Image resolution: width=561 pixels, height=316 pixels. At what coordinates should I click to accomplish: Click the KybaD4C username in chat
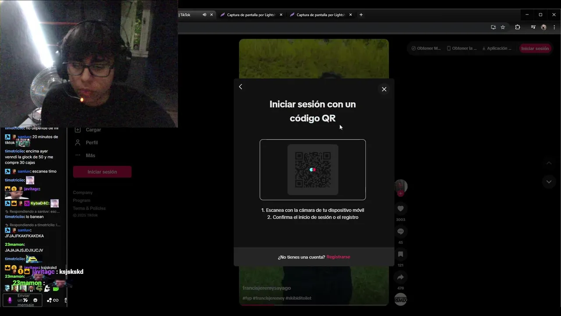pos(39,203)
